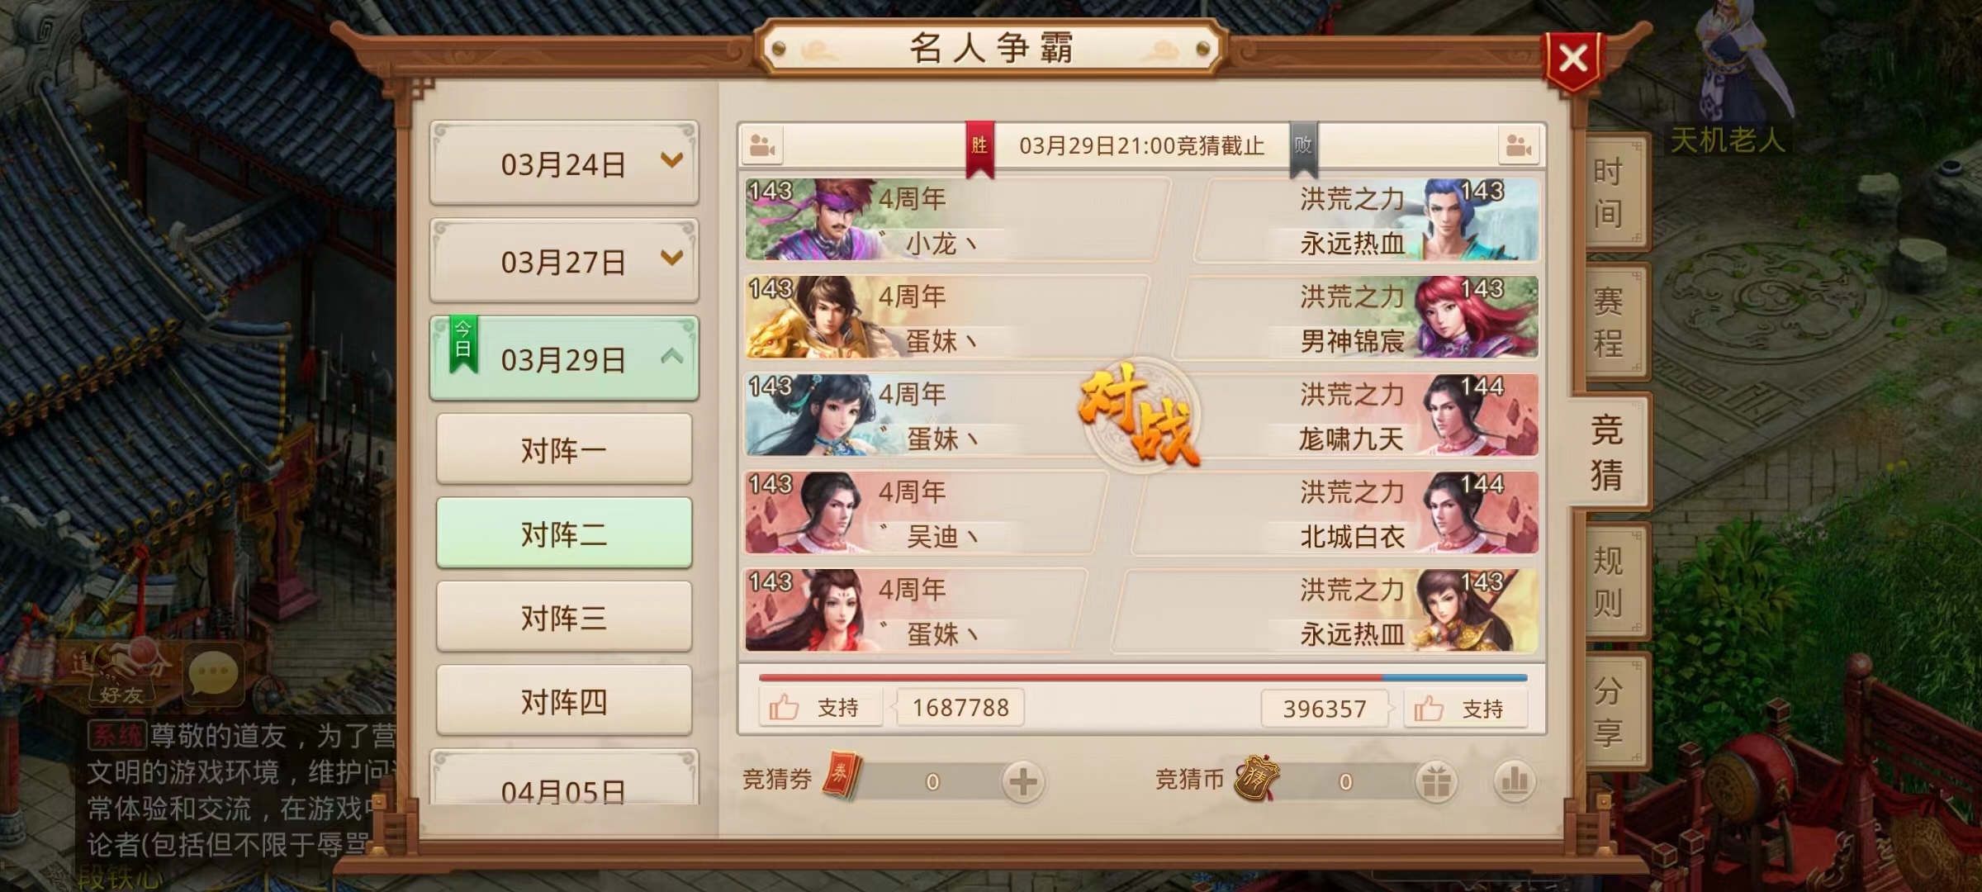The image size is (1982, 892).
Task: Support left team 4周年 with thumbs-up
Action: (x=821, y=708)
